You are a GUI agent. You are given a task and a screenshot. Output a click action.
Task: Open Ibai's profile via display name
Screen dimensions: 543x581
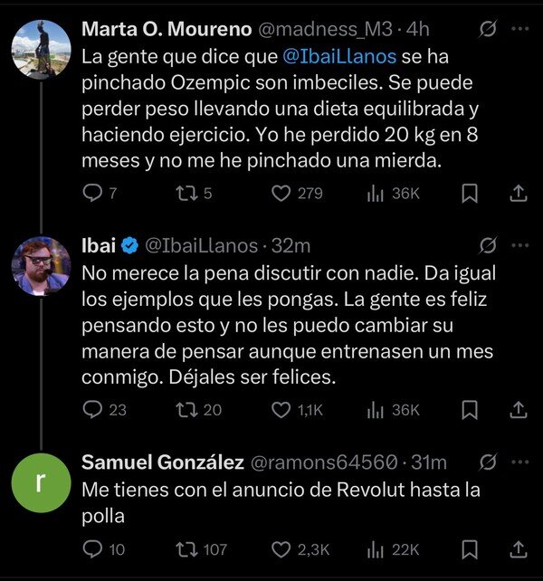97,245
